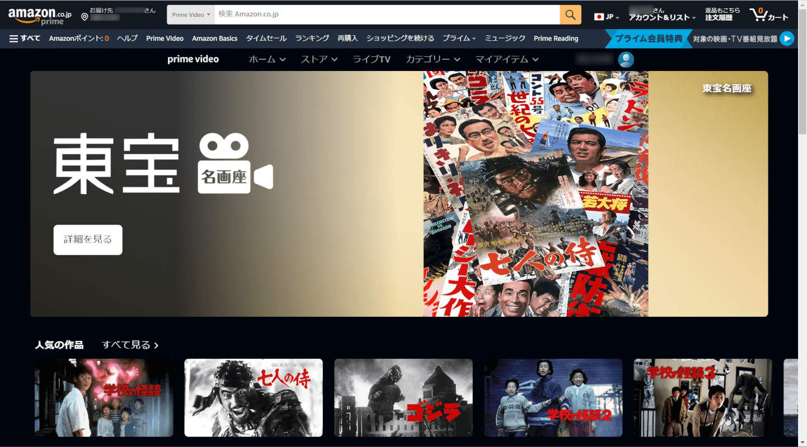Click the 人気の作品 heading
Viewport: 807px width, 447px height.
[59, 345]
